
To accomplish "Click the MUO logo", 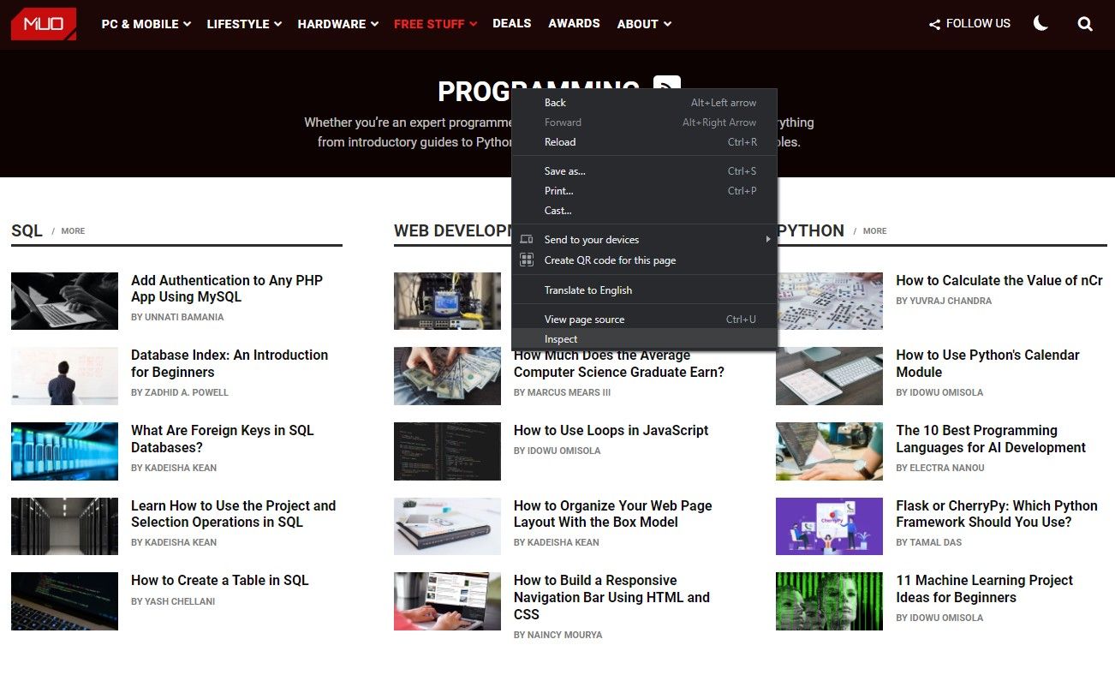I will click(44, 24).
